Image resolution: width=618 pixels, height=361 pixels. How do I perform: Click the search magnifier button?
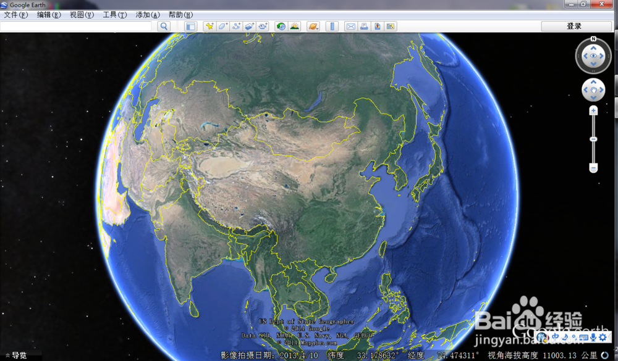click(x=164, y=27)
